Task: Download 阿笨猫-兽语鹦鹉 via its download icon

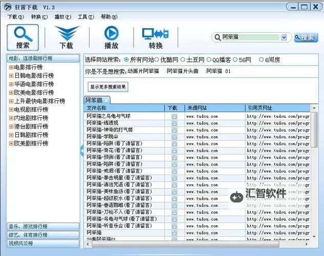Action: pos(175,205)
